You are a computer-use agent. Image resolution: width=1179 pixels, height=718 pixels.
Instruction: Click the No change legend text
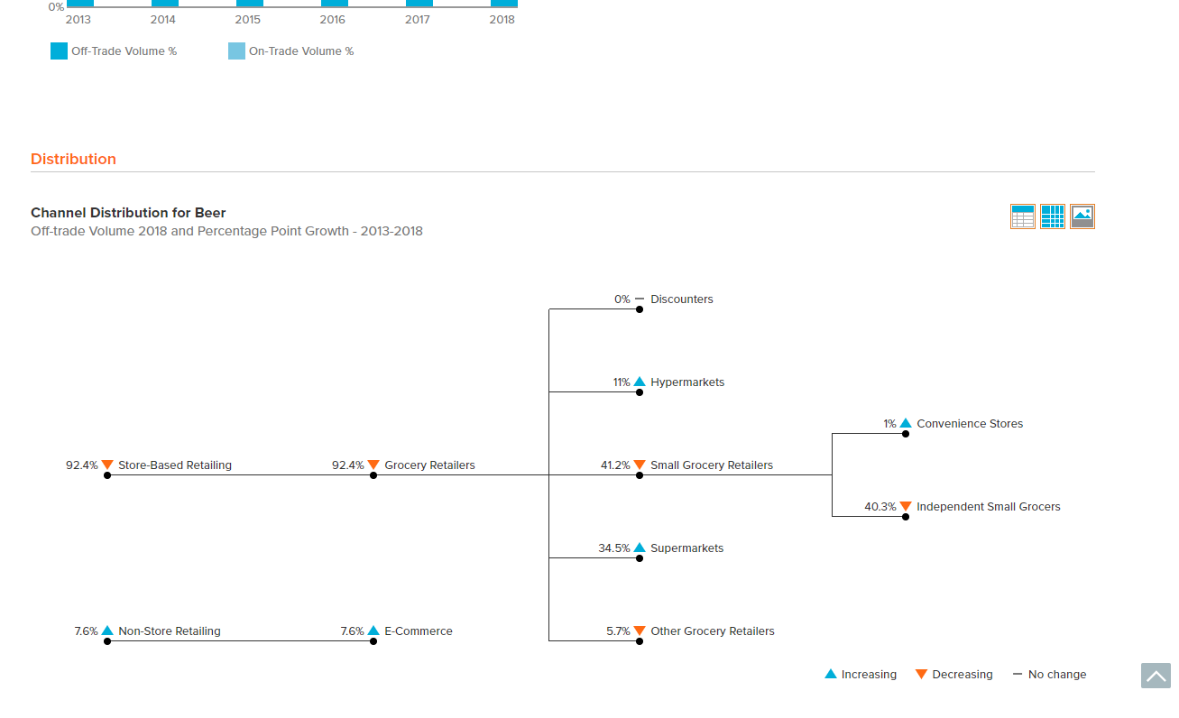(1057, 675)
